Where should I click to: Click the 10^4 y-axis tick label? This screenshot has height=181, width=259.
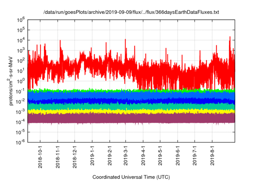[x=21, y=40]
